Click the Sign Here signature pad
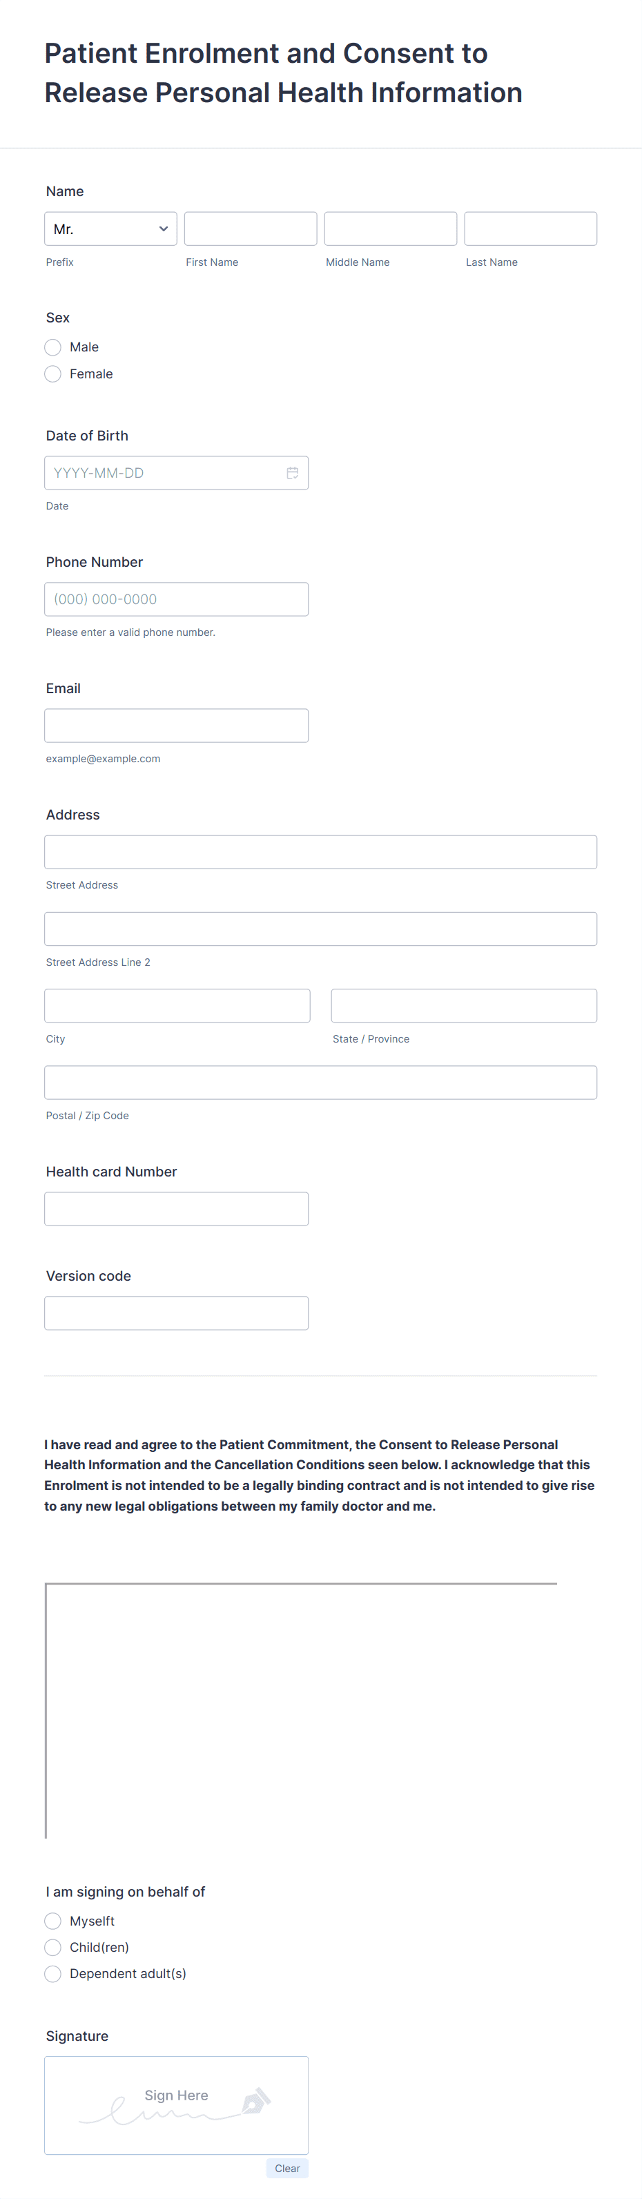642x2199 pixels. point(177,2105)
